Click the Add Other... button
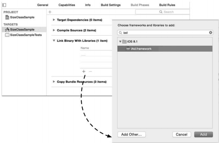 coord(131,135)
